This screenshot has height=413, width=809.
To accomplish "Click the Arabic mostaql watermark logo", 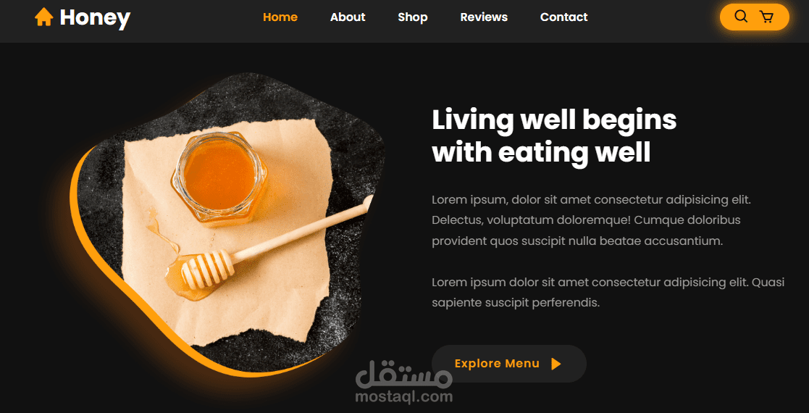I will click(403, 375).
